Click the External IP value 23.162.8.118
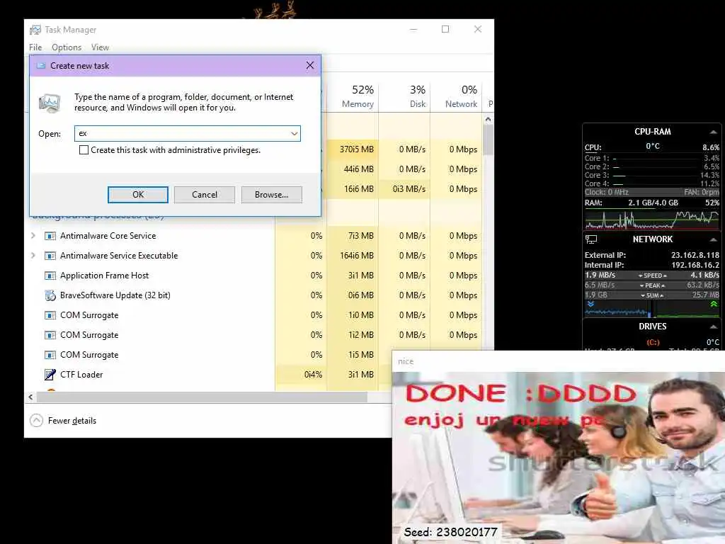The height and width of the screenshot is (544, 725). pos(695,255)
